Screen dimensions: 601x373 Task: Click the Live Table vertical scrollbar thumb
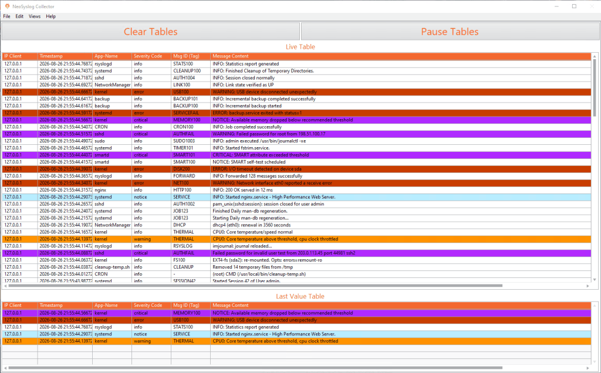point(595,88)
